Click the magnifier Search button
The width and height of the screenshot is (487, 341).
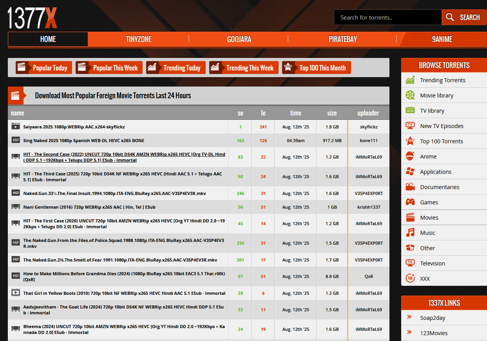(464, 17)
